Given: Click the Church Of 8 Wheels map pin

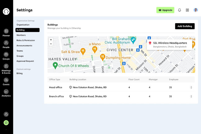Looking at the screenshot, I should pyautogui.click(x=55, y=65).
